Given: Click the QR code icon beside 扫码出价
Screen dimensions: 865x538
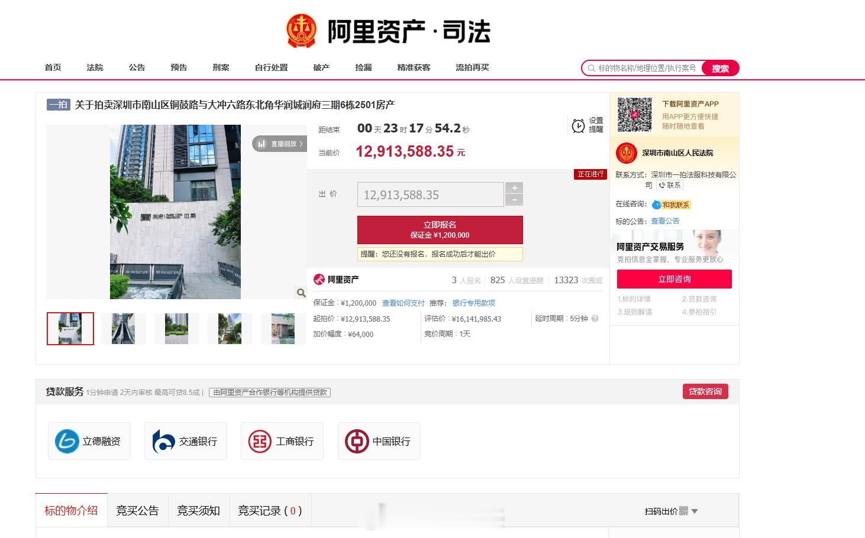Looking at the screenshot, I should [683, 511].
